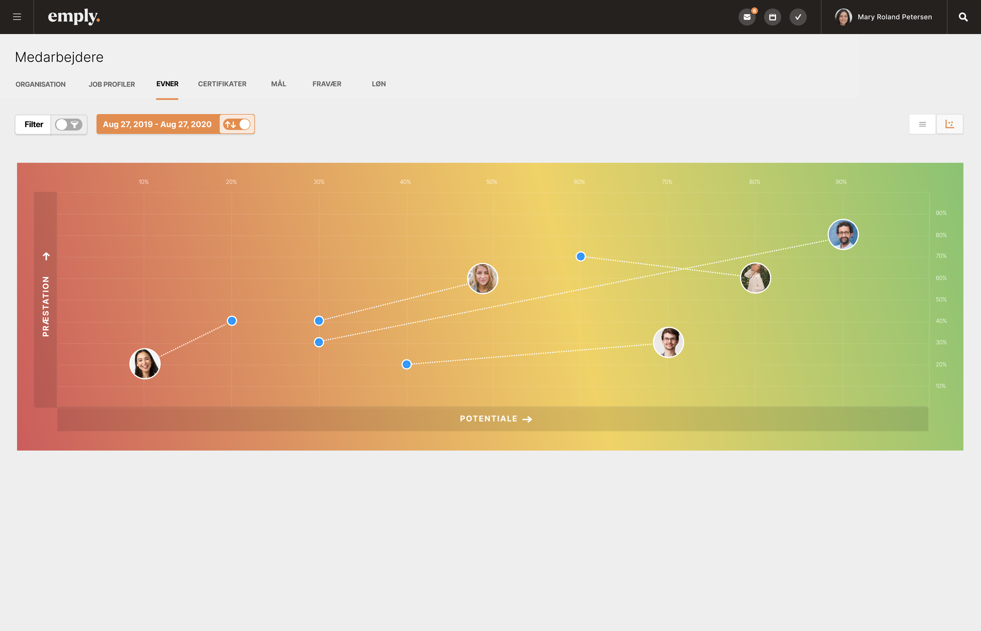Open the hamburger menu

(x=17, y=17)
